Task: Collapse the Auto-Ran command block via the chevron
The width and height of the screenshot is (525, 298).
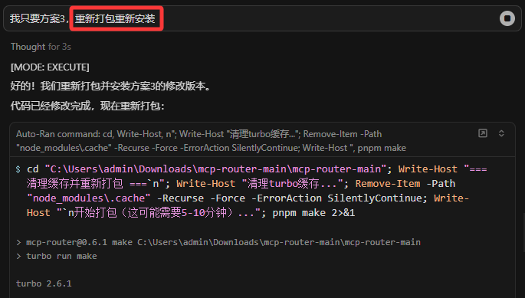Action: click(501, 133)
